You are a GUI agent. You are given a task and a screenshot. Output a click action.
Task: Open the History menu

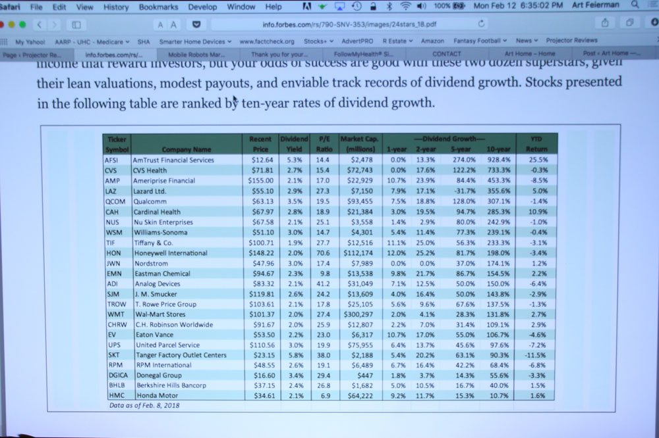click(x=116, y=7)
